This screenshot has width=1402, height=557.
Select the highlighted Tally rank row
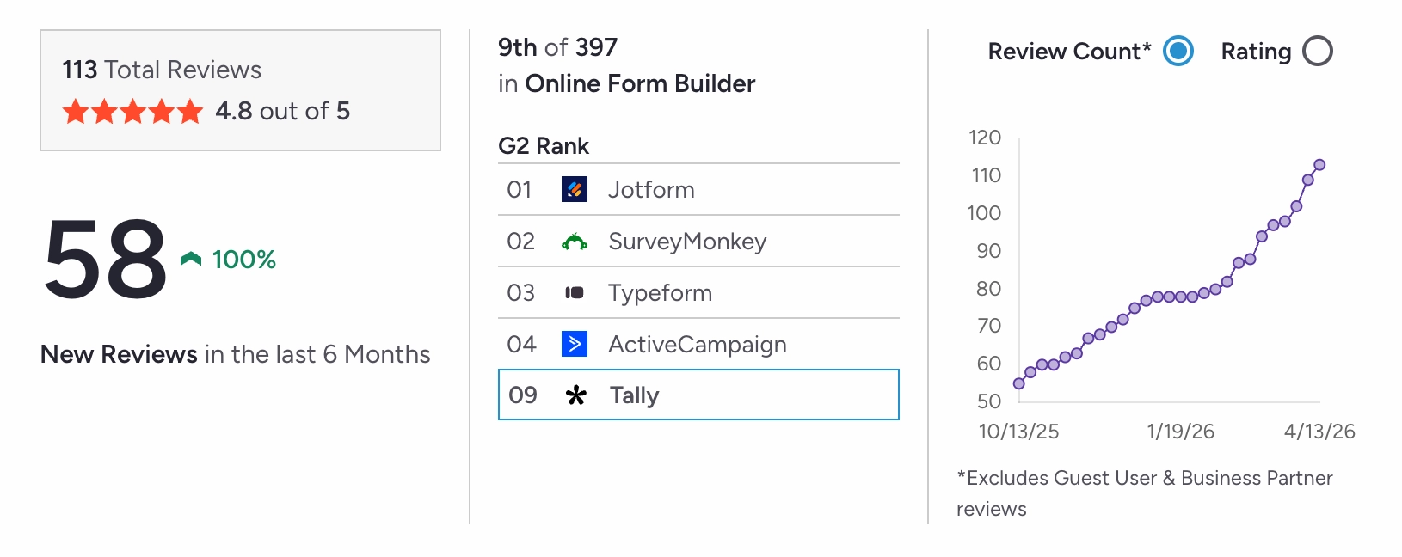698,395
